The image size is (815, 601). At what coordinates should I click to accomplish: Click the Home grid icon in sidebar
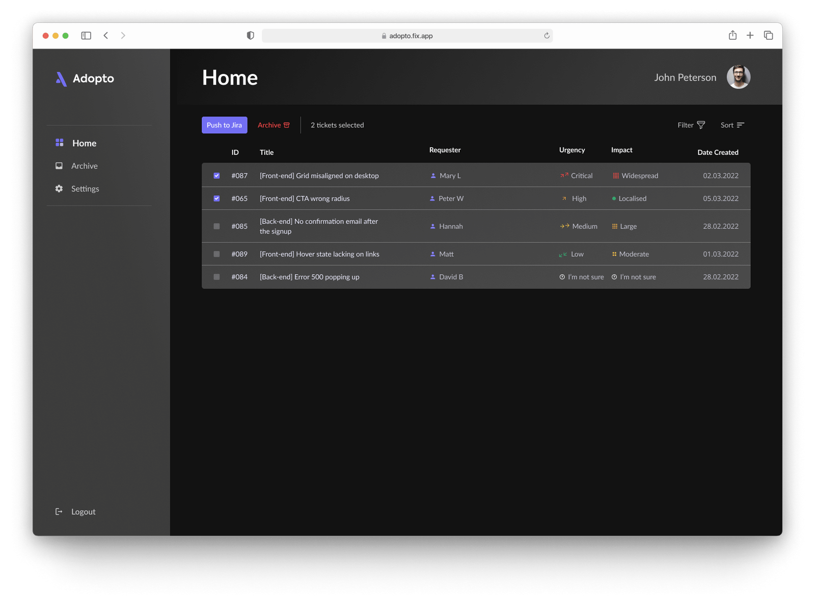[x=60, y=143]
